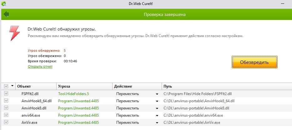Open the header selection dropdown arrow
Viewport: 292px width, 130px height.
click(12, 86)
